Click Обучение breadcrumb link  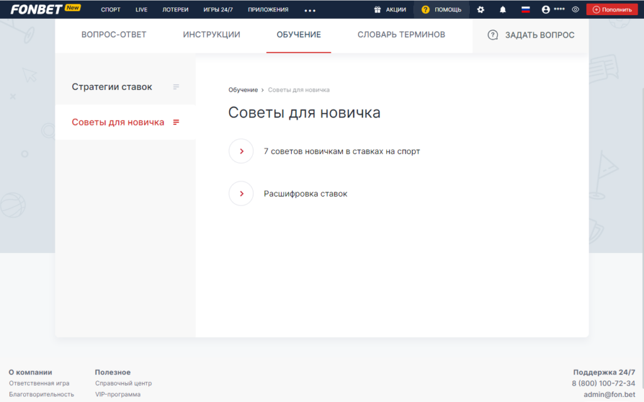243,90
